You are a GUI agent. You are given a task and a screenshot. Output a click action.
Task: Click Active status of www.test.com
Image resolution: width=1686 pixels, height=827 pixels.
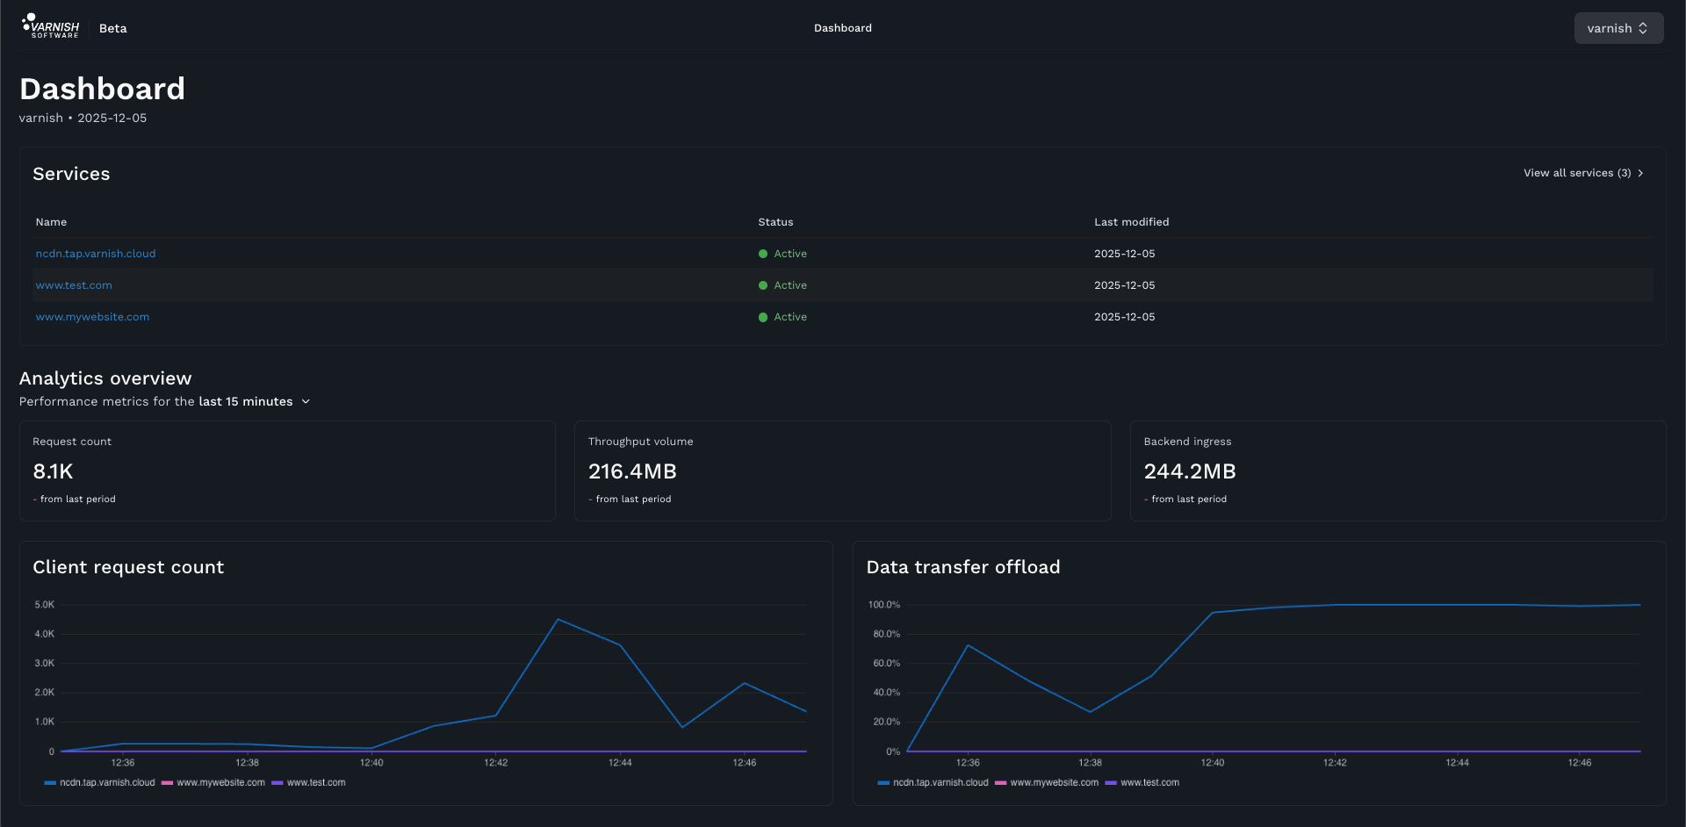coord(782,285)
